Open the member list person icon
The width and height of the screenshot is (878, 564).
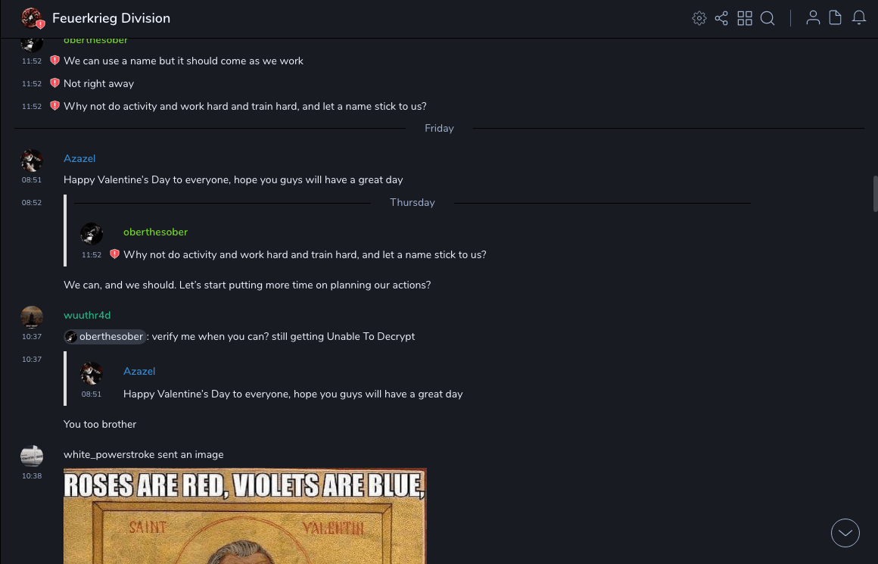[x=813, y=18]
